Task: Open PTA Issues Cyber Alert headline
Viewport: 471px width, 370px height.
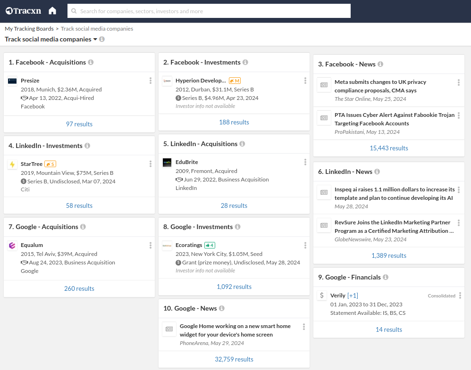Action: tap(395, 119)
